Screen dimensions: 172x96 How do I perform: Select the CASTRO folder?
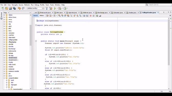pyautogui.click(x=11, y=35)
